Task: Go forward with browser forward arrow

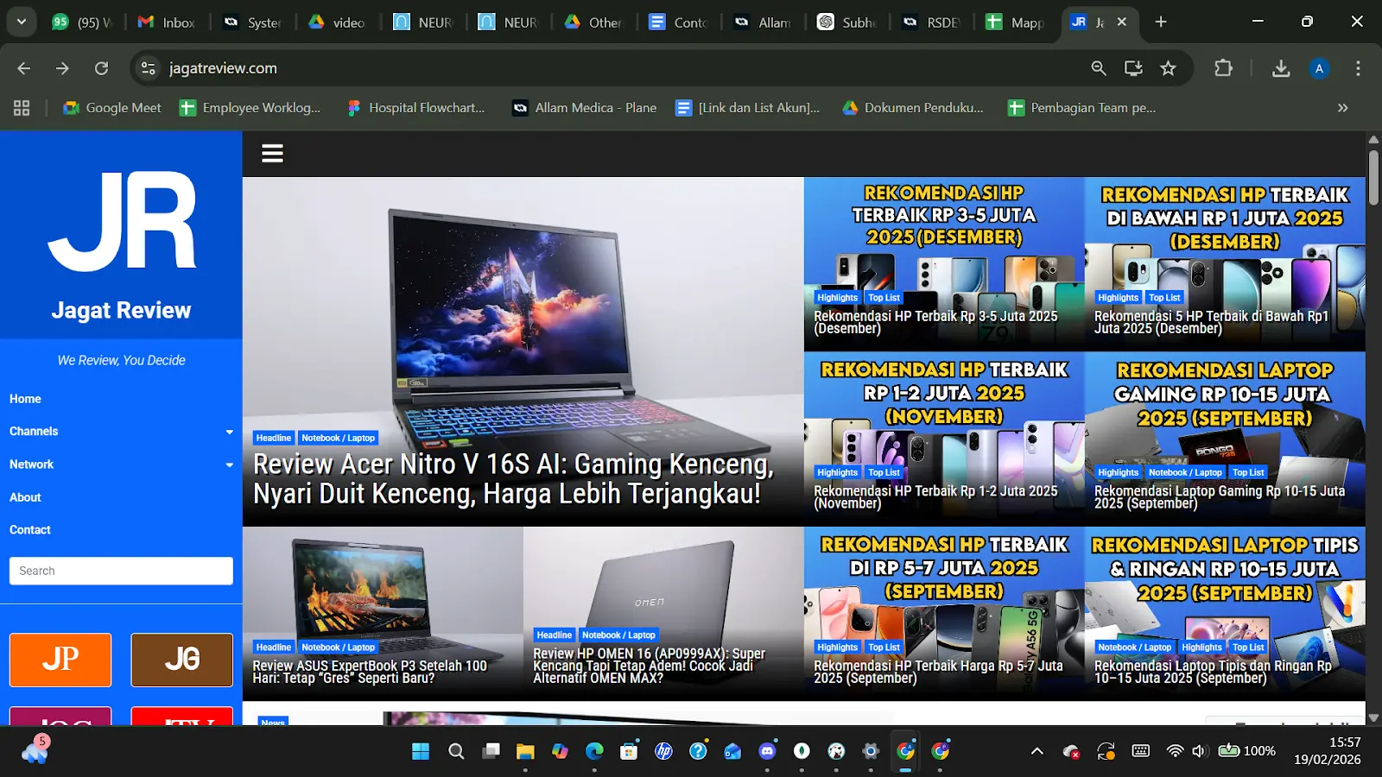Action: coord(62,68)
